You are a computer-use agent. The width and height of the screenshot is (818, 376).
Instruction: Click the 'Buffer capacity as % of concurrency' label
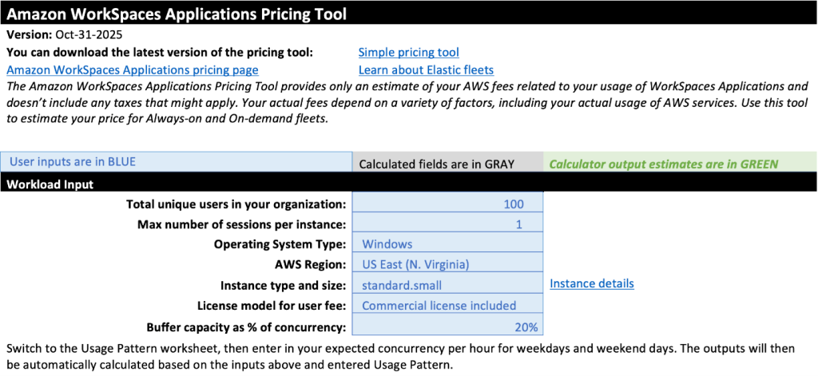(246, 327)
